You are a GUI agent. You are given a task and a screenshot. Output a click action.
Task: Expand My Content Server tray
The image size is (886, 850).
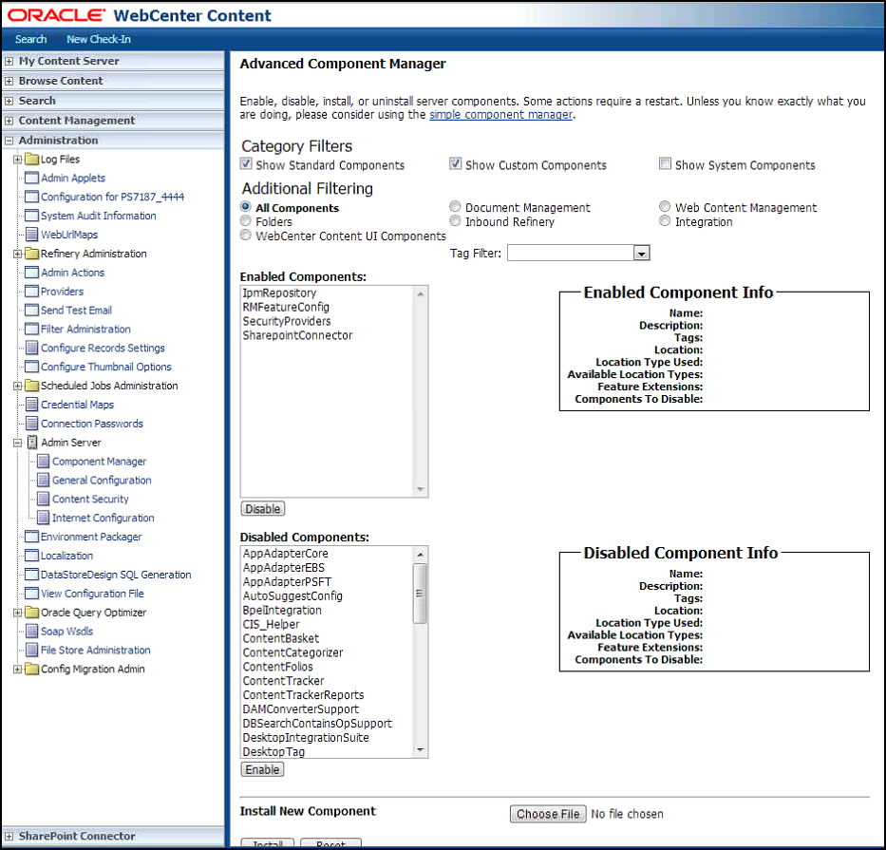click(x=9, y=61)
